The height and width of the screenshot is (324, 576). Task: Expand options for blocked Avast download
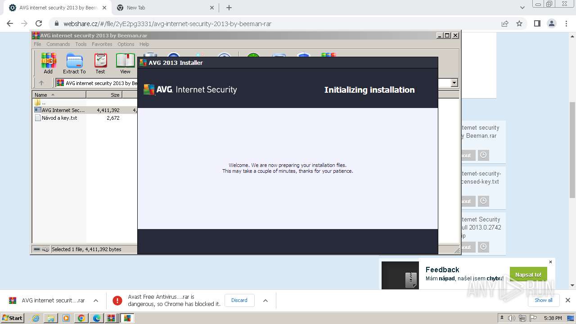pyautogui.click(x=265, y=300)
